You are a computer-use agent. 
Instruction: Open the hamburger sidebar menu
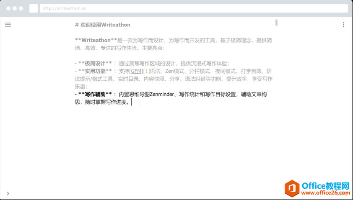(8, 25)
